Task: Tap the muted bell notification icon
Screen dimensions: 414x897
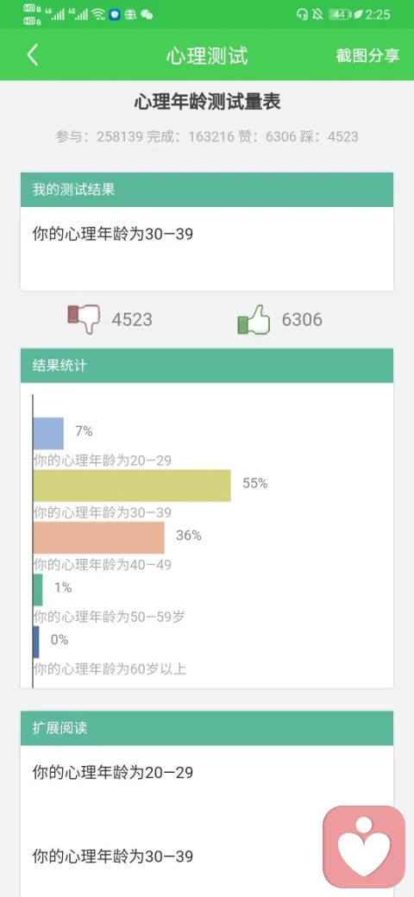Action: click(x=317, y=15)
